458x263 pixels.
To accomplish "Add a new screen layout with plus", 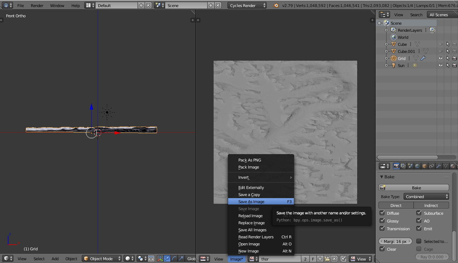I will [x=141, y=5].
